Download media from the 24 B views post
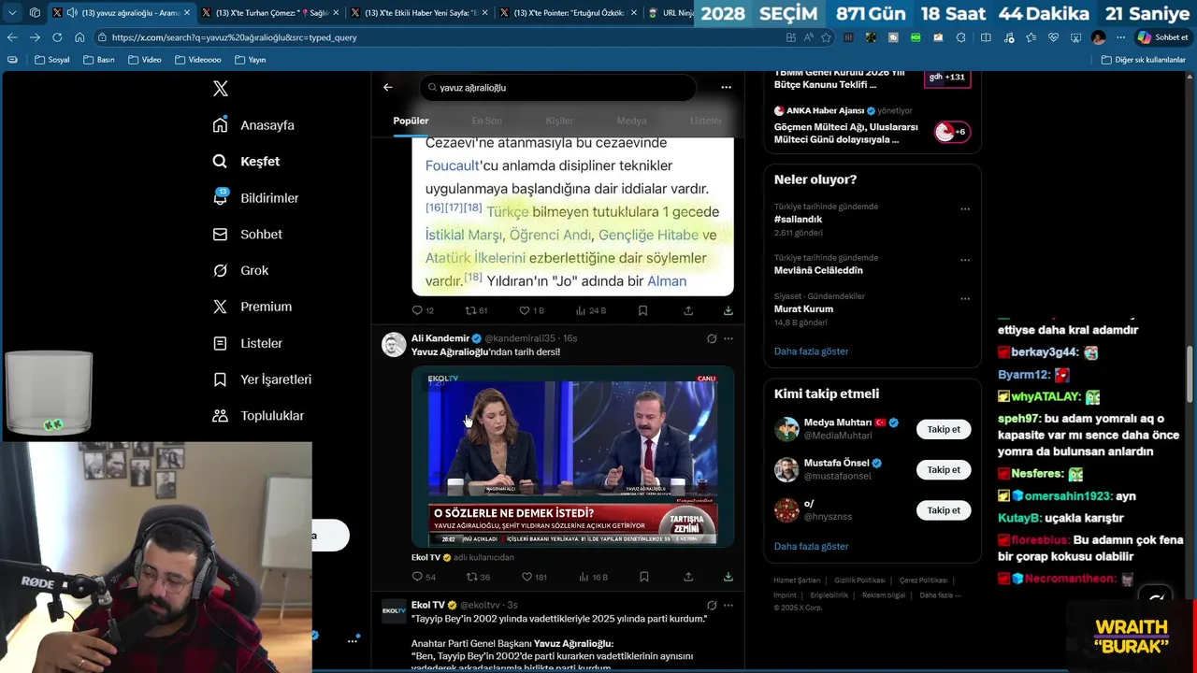Image resolution: width=1197 pixels, height=673 pixels. point(728,310)
